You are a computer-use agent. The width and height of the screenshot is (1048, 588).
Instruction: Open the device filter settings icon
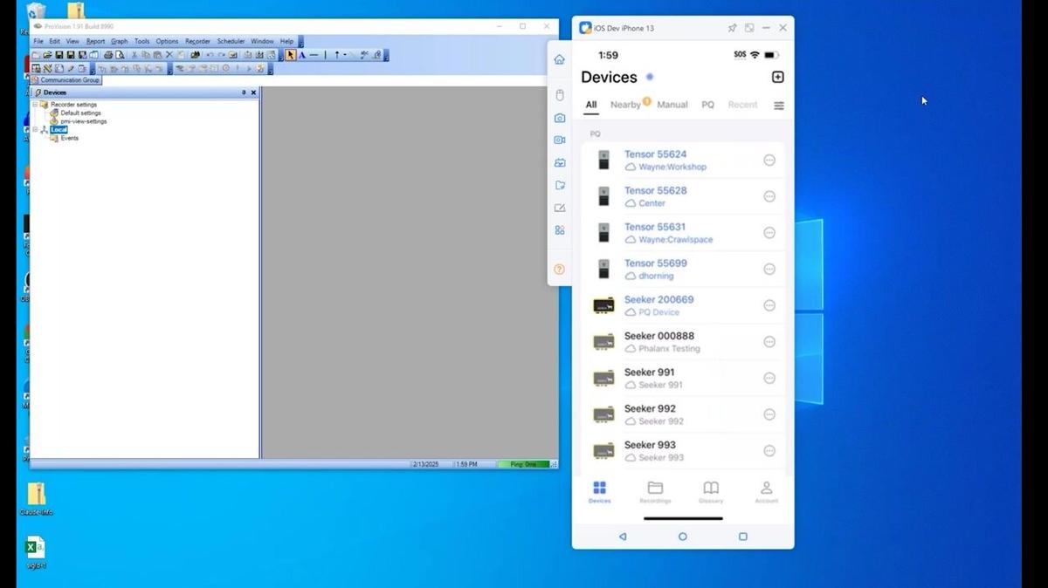tap(779, 106)
